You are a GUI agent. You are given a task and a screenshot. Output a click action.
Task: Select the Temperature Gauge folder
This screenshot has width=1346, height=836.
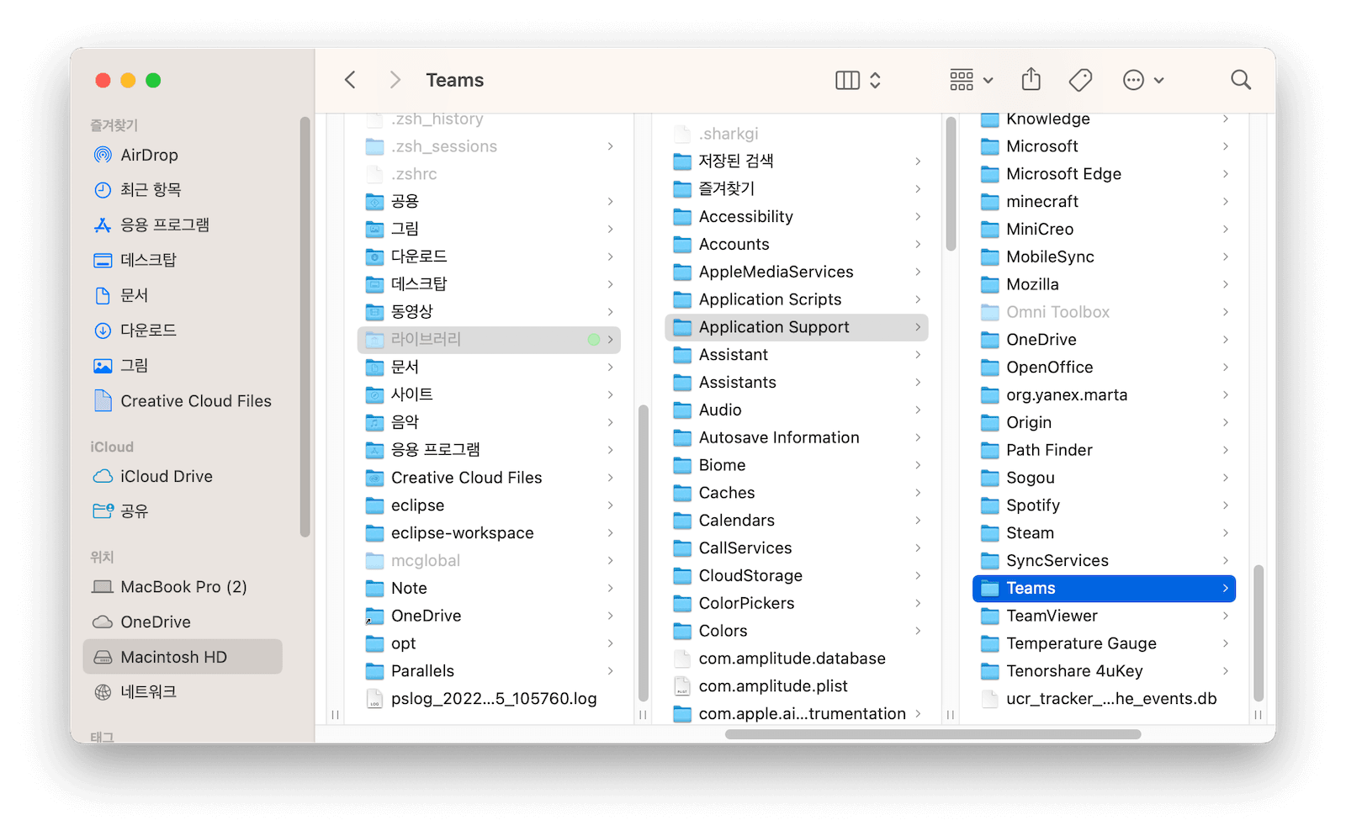click(x=1104, y=643)
